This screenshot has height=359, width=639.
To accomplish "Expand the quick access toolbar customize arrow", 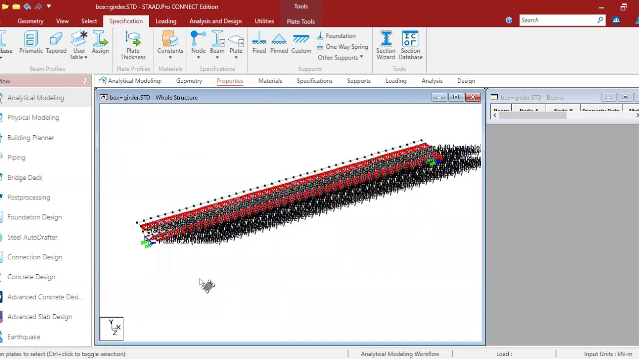I will 49,6.
